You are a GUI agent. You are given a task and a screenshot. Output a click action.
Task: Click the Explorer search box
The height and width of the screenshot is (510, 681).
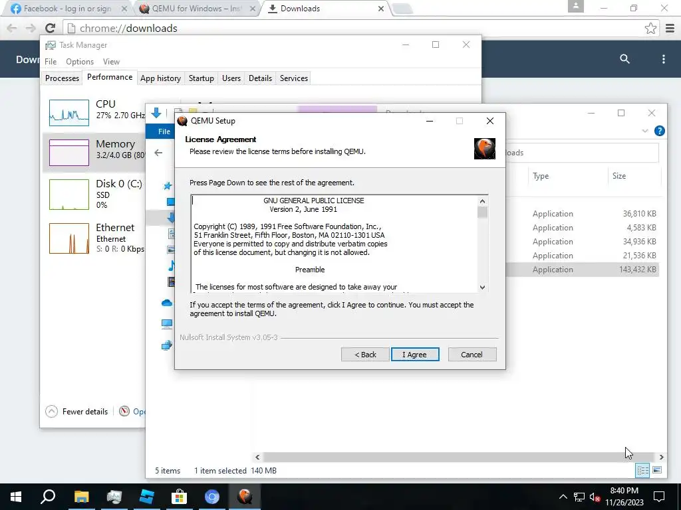(582, 153)
